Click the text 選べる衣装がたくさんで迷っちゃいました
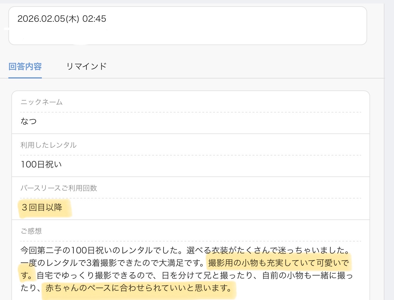 268,250
